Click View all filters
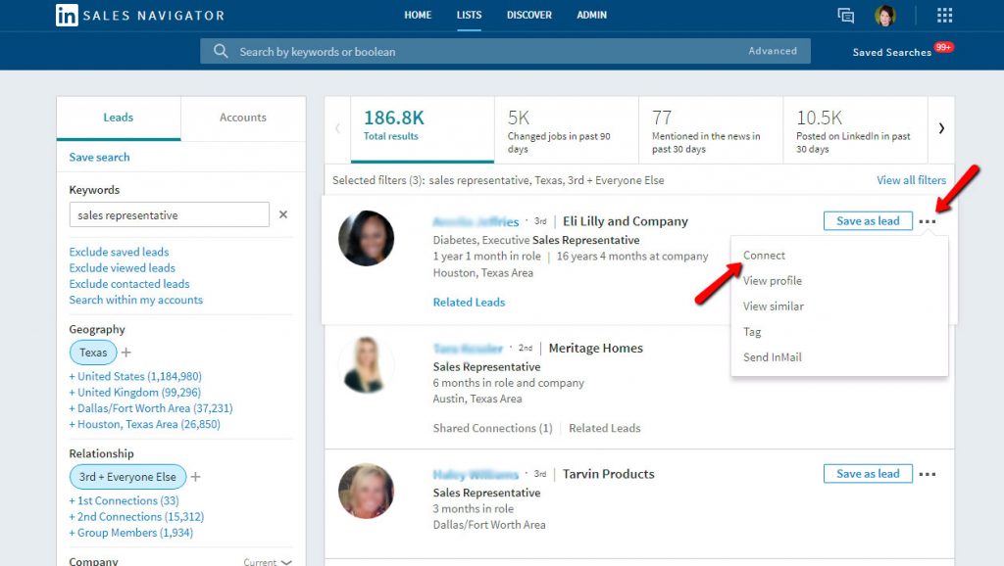 click(x=911, y=180)
